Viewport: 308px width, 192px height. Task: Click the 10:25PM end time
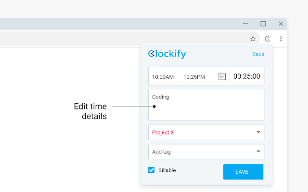click(194, 77)
